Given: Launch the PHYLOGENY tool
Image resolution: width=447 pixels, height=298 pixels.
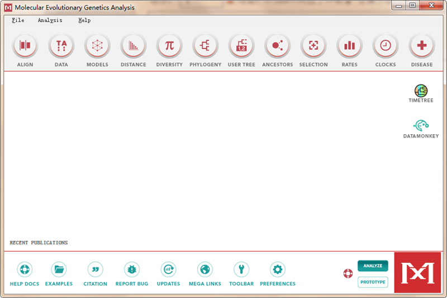Looking at the screenshot, I should pos(205,46).
